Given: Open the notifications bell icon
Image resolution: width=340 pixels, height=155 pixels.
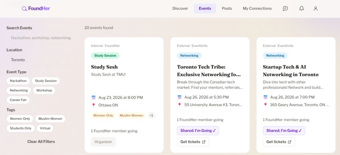Looking at the screenshot, I should pyautogui.click(x=302, y=8).
